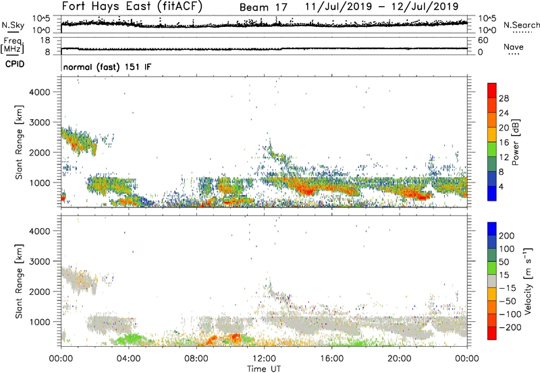Image resolution: width=540 pixels, height=373 pixels.
Task: Click the 'normal (fast) 151 IF' text
Action: click(x=107, y=67)
